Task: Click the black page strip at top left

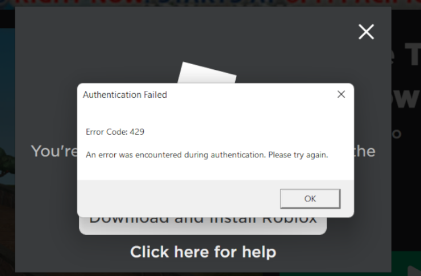Action: pyautogui.click(x=7, y=19)
